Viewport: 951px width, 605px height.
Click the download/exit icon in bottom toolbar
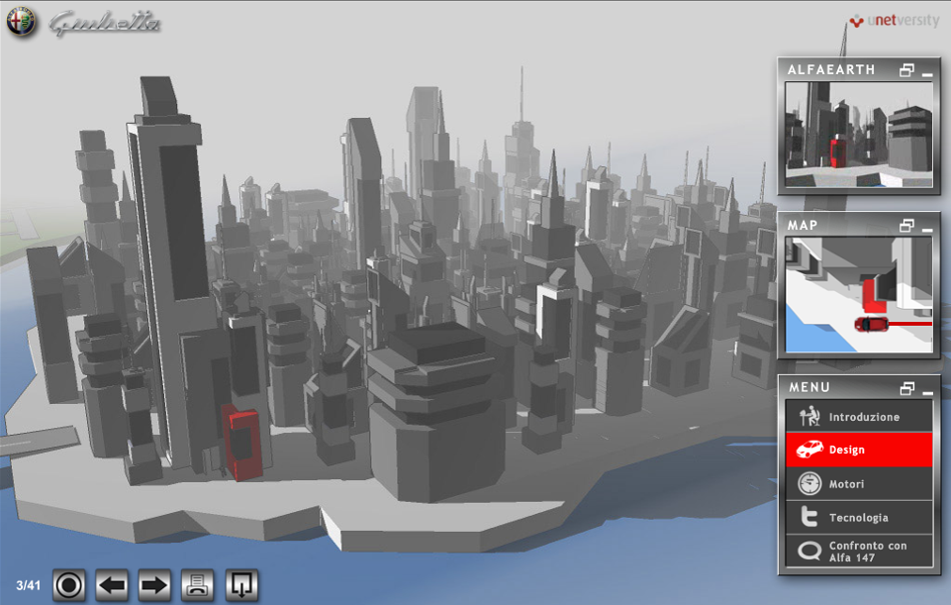(240, 585)
